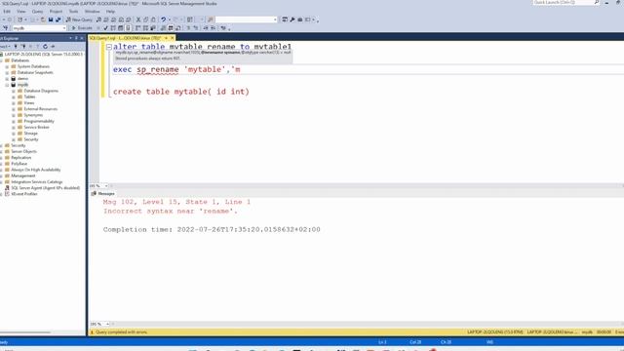
Task: Click the Connect dropdown in Object Explorer
Action: point(5,47)
